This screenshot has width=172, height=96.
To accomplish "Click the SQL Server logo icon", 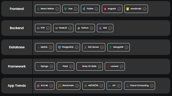I will (85, 47).
